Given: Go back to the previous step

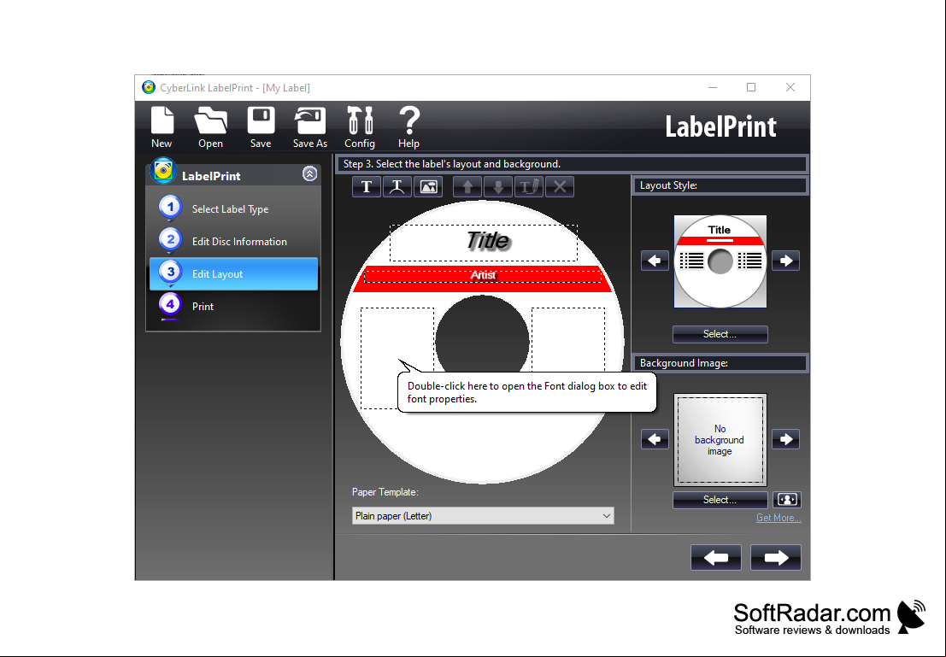Looking at the screenshot, I should click(716, 557).
